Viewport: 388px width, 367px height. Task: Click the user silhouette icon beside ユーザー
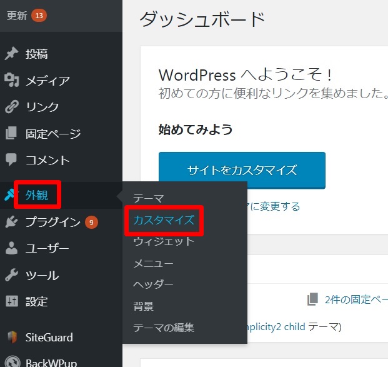pos(11,248)
